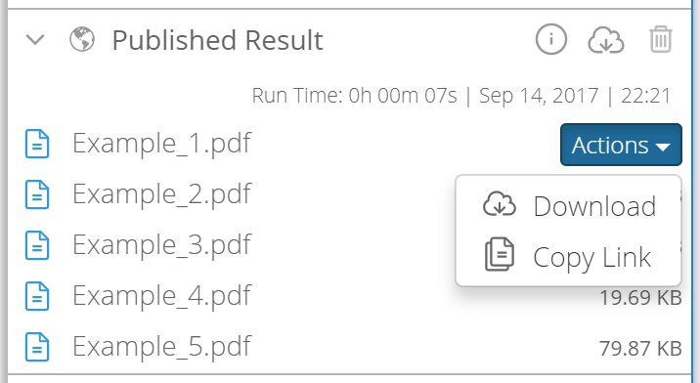This screenshot has width=700, height=383.
Task: Click the document icon for Example_1.pdf
Action: (x=37, y=144)
